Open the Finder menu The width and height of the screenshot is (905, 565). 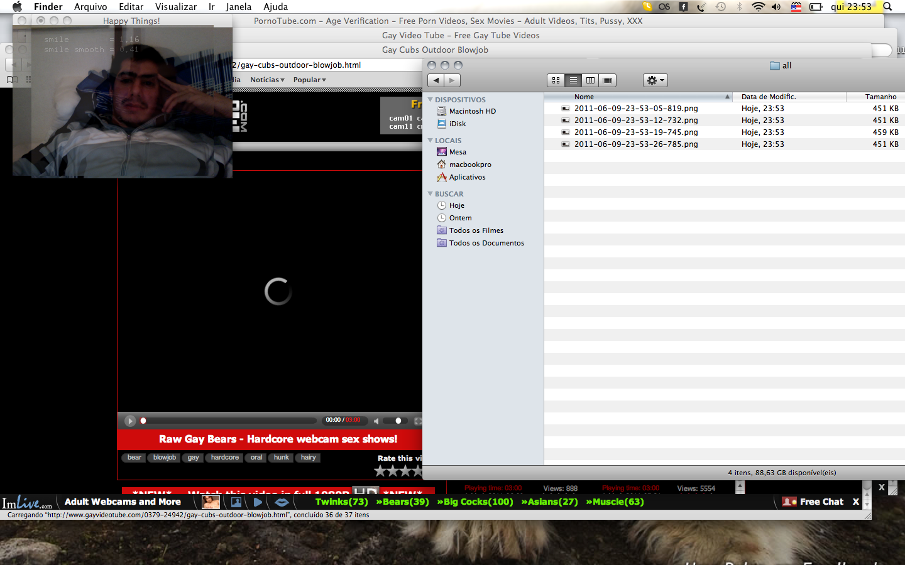click(x=48, y=7)
